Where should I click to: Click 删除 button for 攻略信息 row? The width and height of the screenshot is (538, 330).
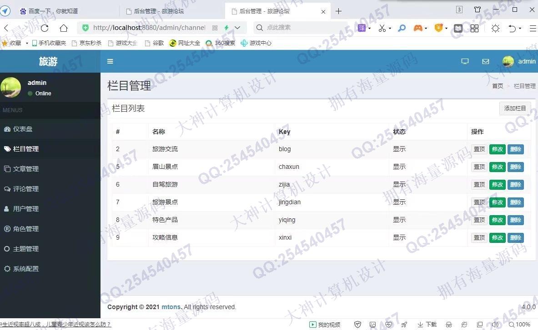click(515, 238)
